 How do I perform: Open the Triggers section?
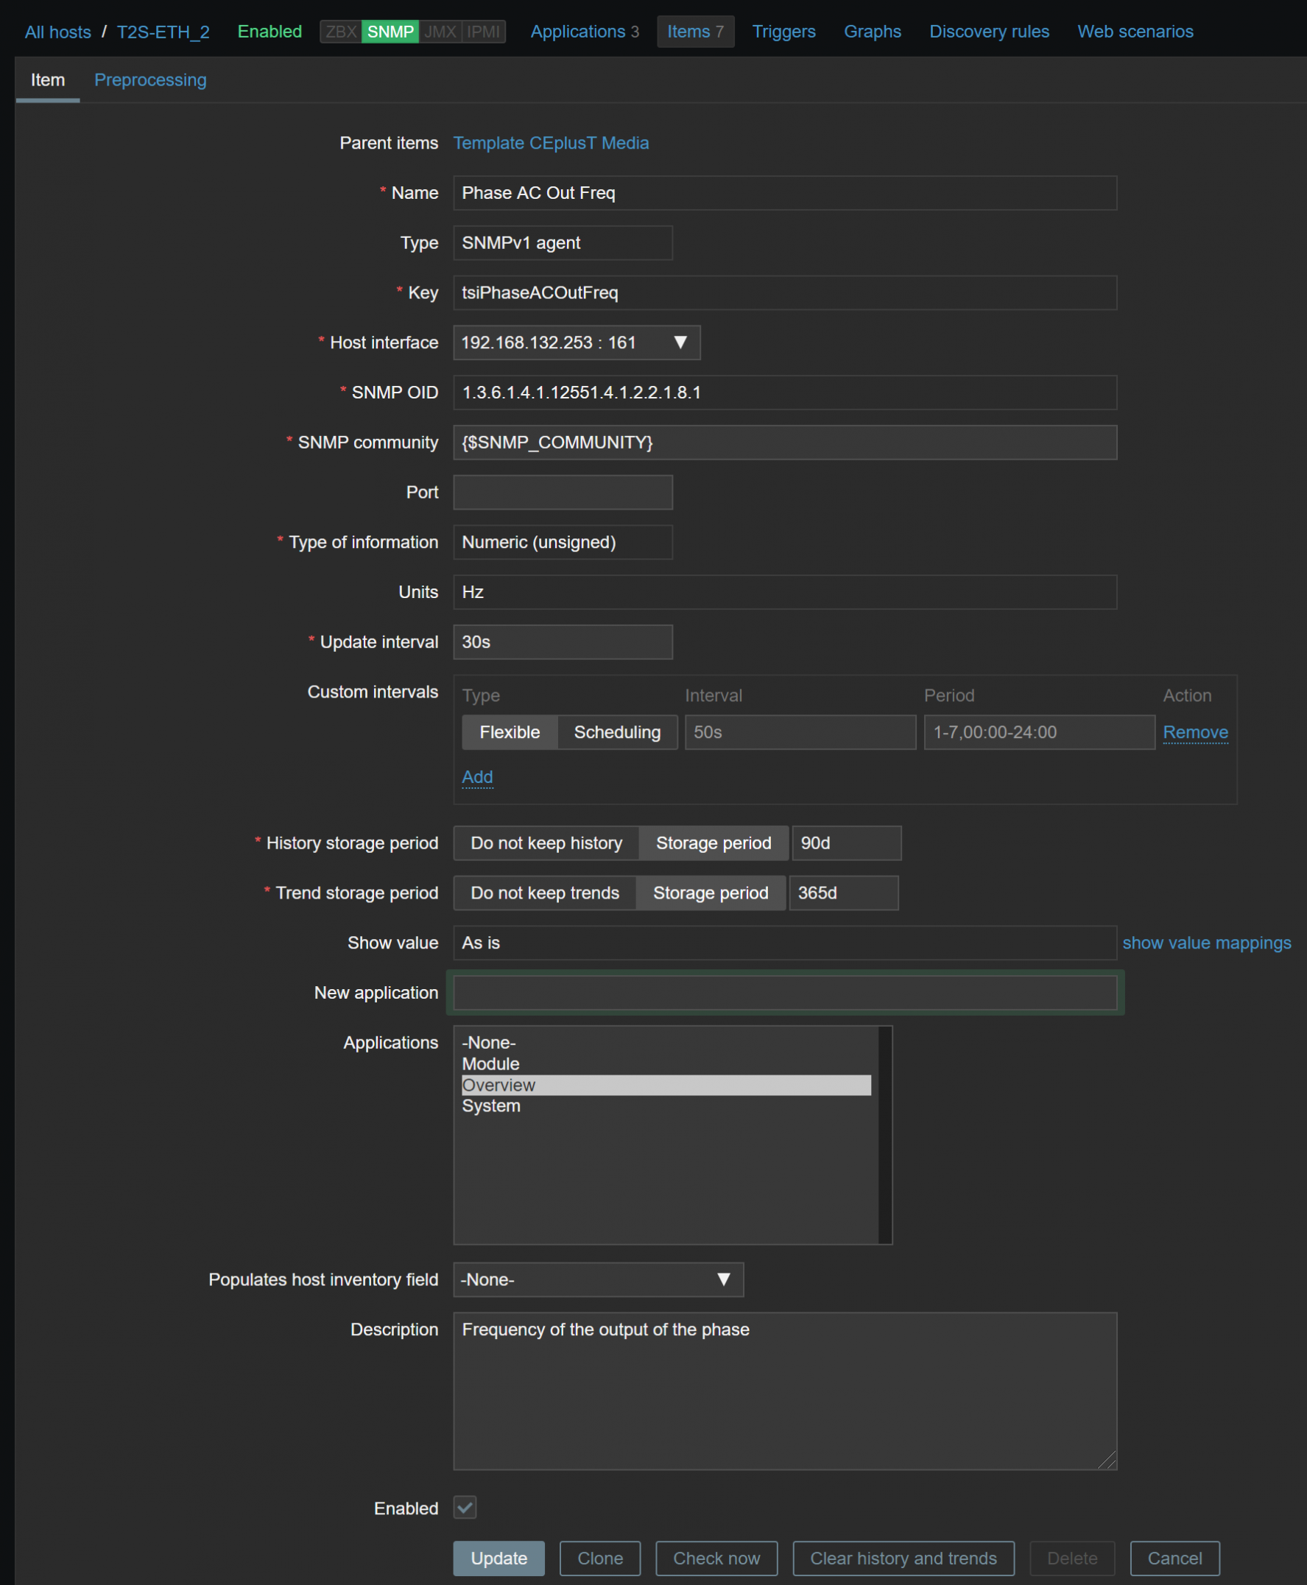click(x=783, y=32)
